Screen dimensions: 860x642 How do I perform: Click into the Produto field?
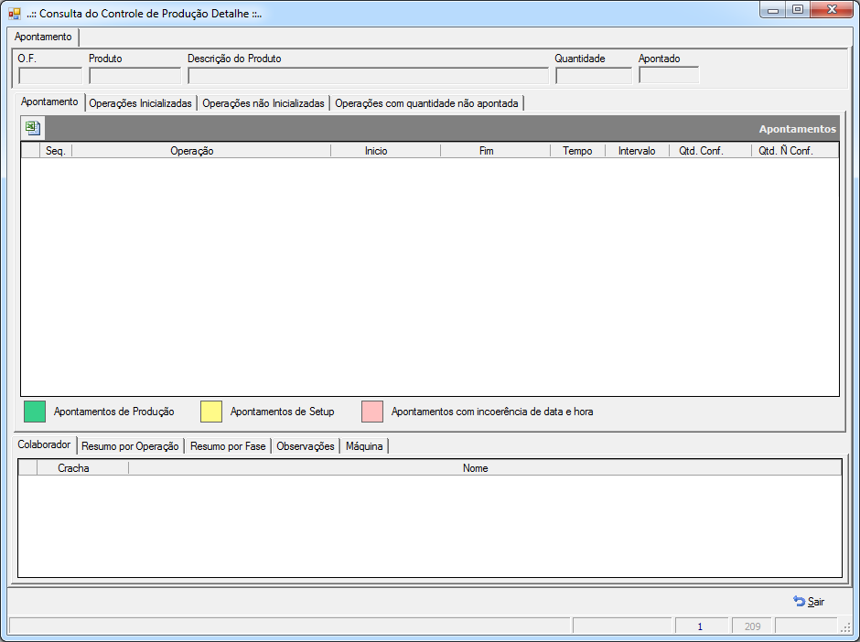click(x=134, y=76)
